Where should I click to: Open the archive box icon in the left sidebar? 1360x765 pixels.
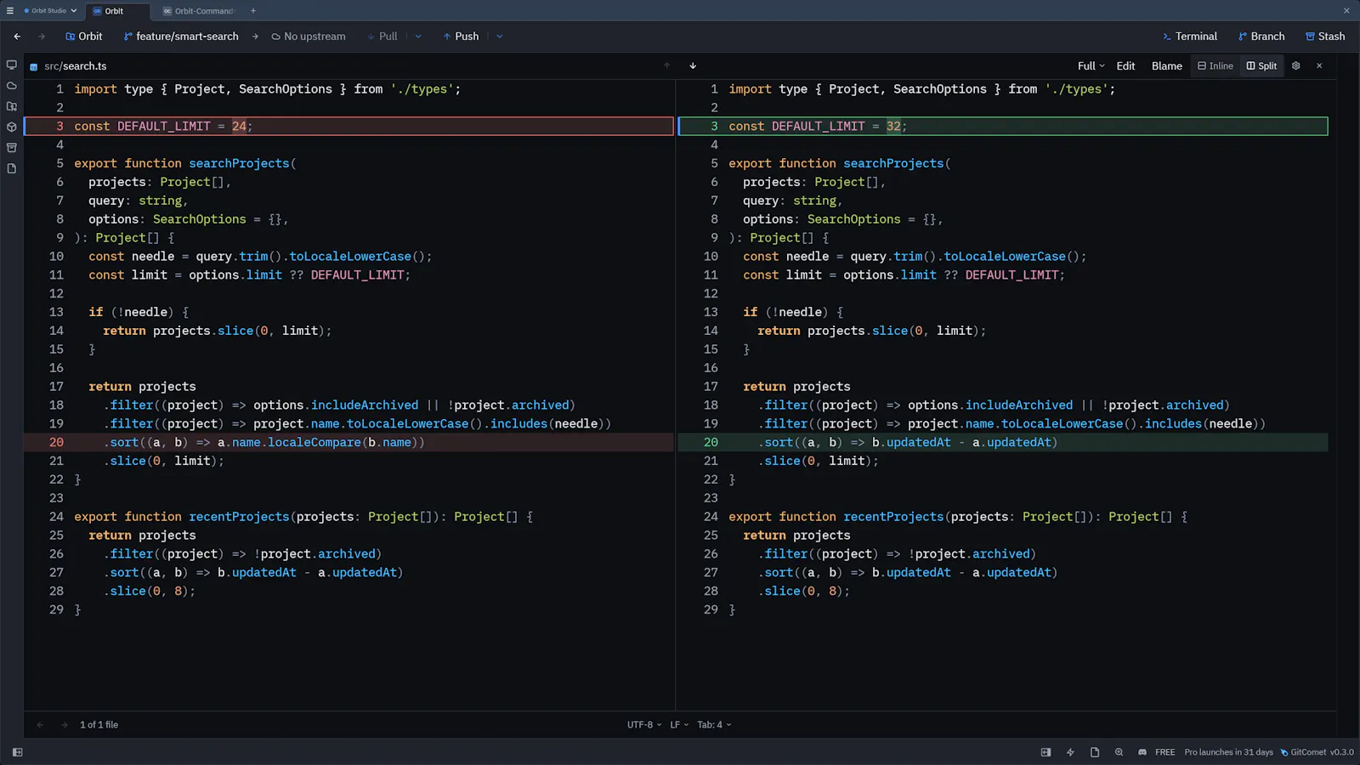tap(12, 148)
